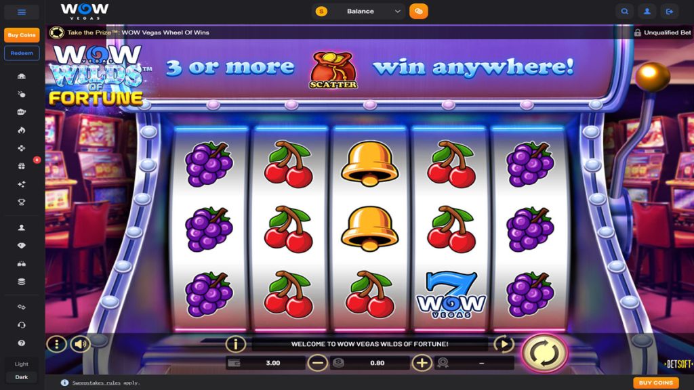Viewport: 694px width, 390px height.
Task: Open the gift box rewards sidebar icon
Action: point(21,167)
